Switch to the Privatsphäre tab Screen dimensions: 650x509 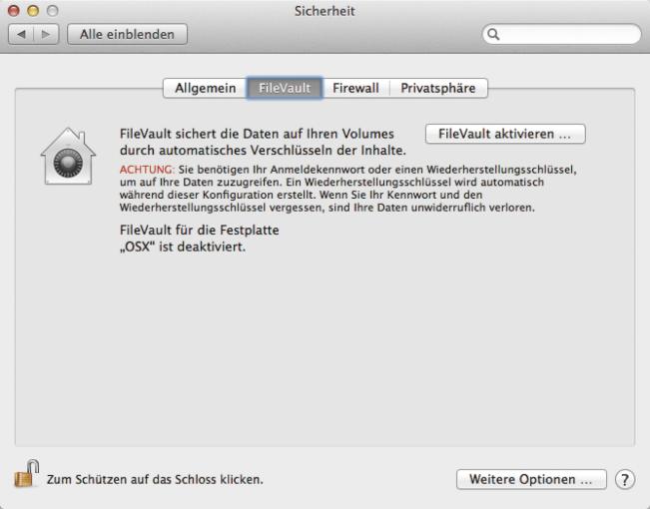438,88
